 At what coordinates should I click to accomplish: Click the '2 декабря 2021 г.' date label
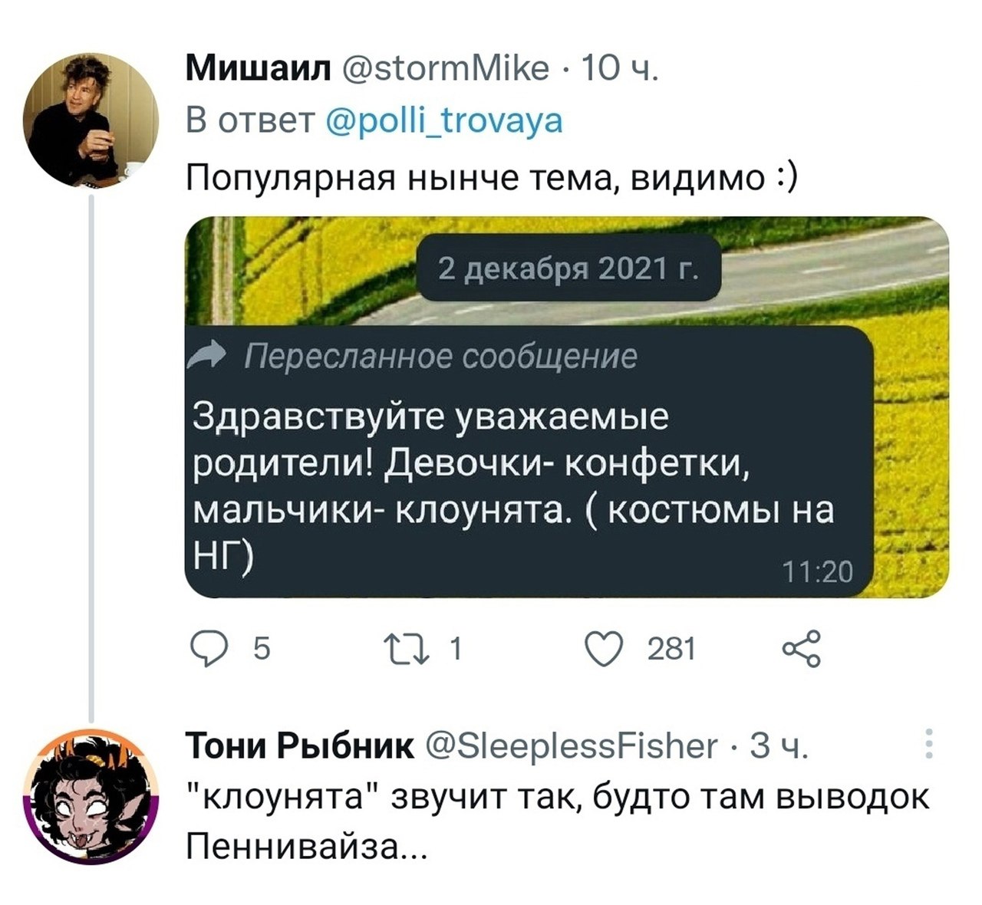click(568, 268)
